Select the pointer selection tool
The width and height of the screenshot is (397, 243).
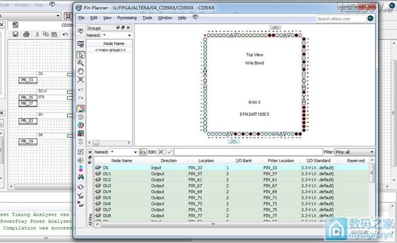click(x=81, y=54)
